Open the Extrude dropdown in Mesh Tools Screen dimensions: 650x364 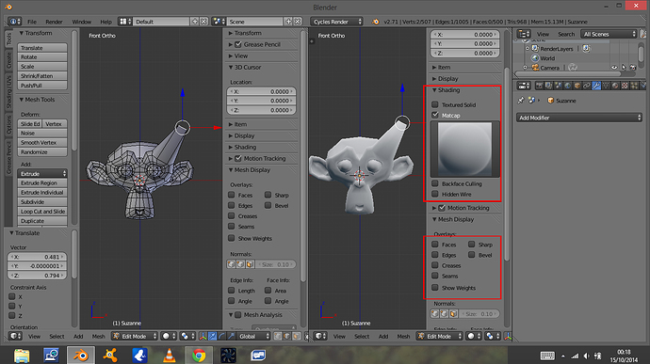(42, 173)
